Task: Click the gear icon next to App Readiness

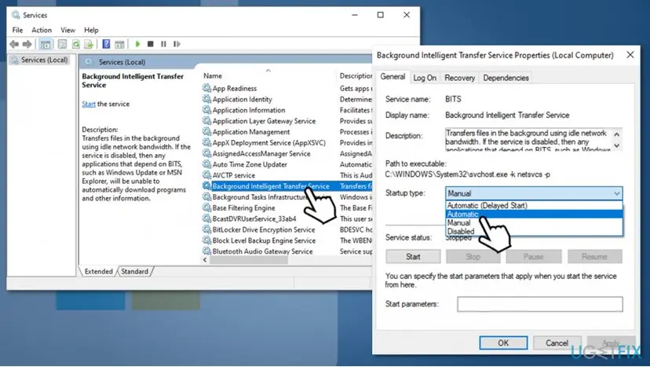Action: coord(206,88)
